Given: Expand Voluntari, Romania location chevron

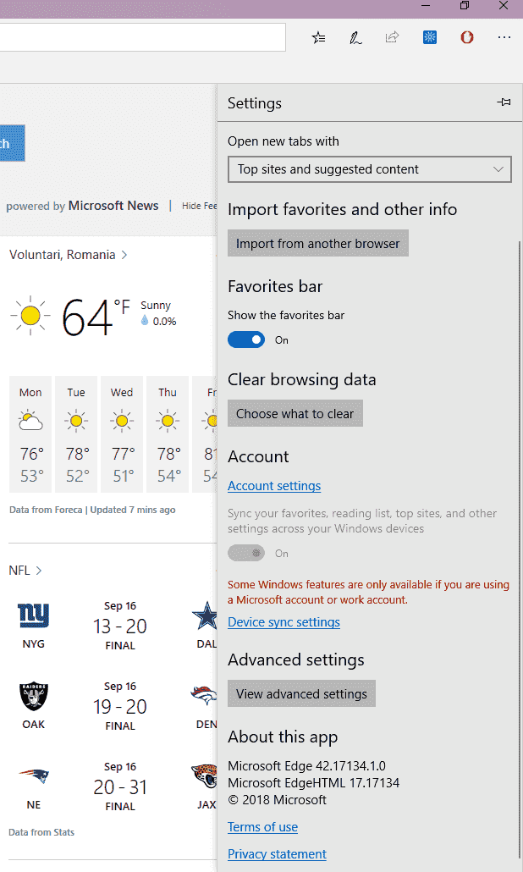Looking at the screenshot, I should click(124, 255).
